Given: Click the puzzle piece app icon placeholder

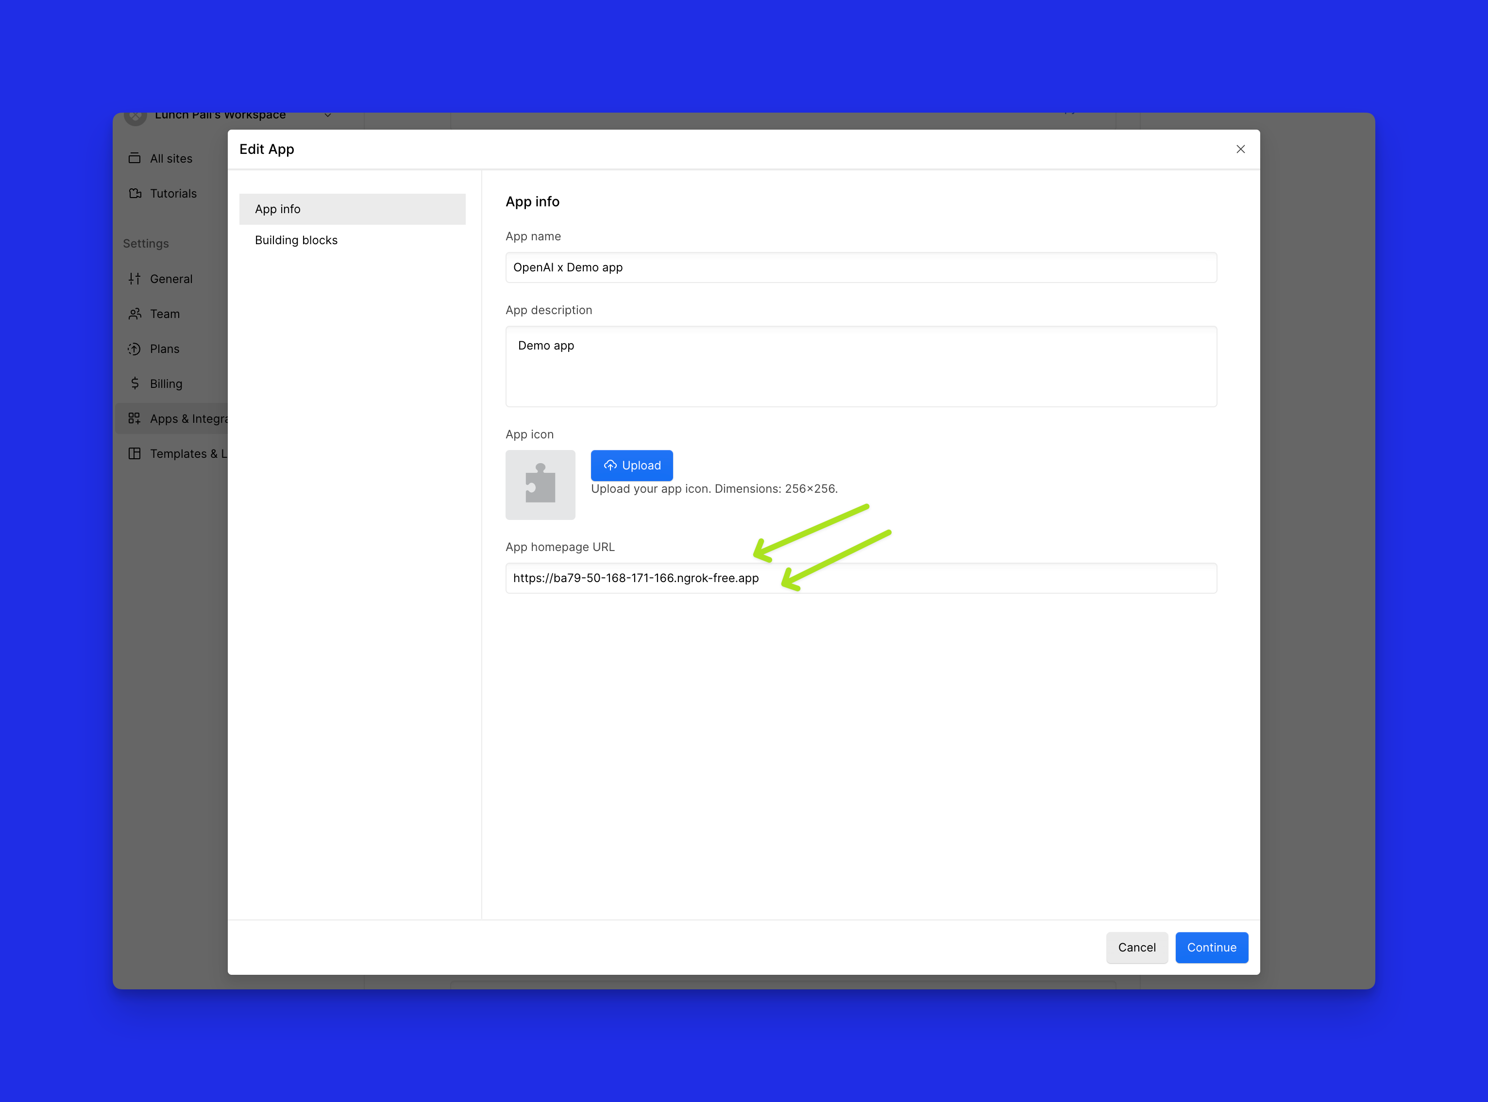Looking at the screenshot, I should point(540,485).
